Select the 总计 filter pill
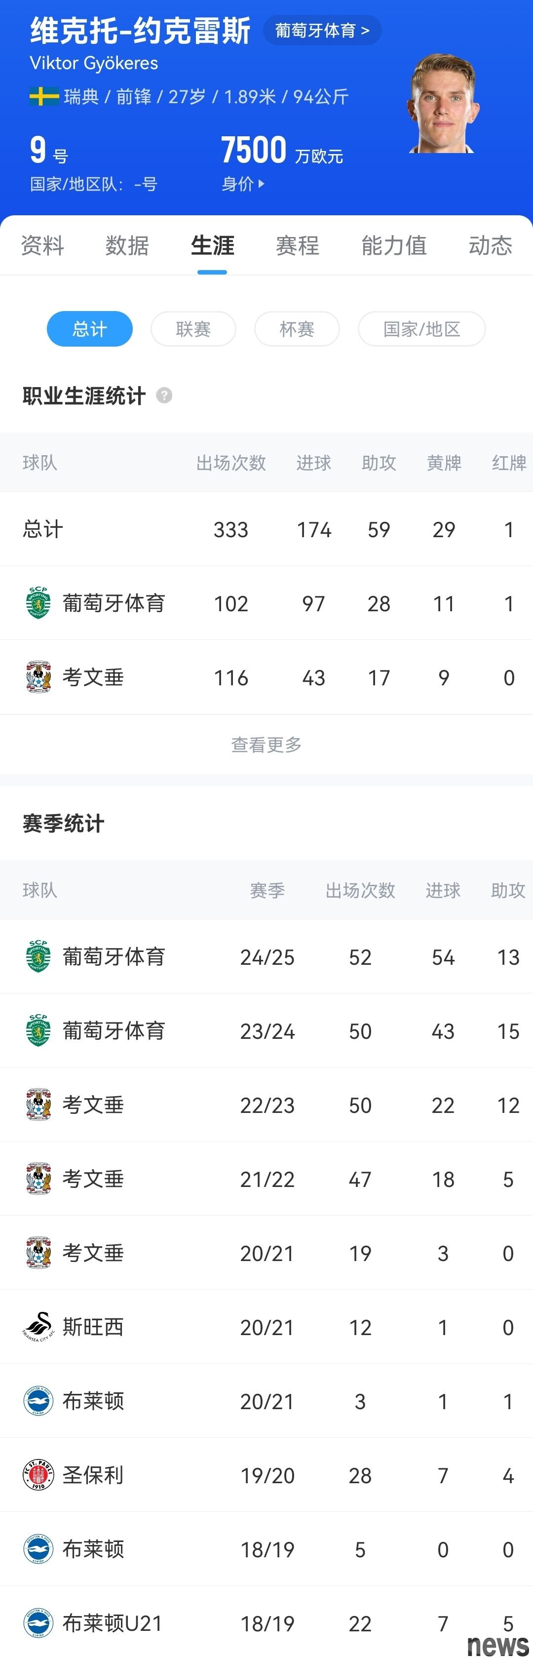This screenshot has width=533, height=1659. 89,329
